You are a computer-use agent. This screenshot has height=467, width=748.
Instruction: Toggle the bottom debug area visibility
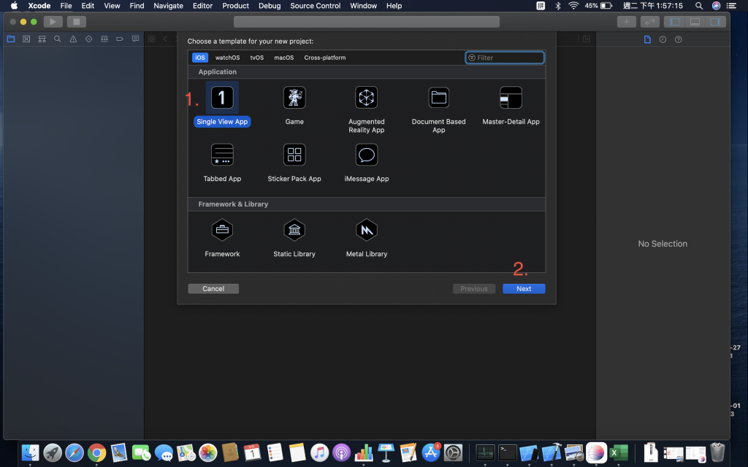click(x=695, y=21)
